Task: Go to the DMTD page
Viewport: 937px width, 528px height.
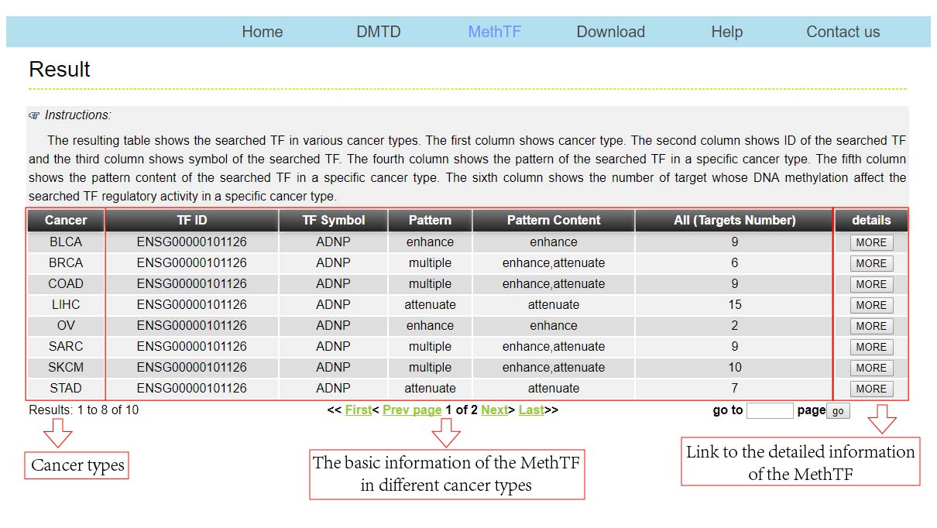Action: click(378, 32)
